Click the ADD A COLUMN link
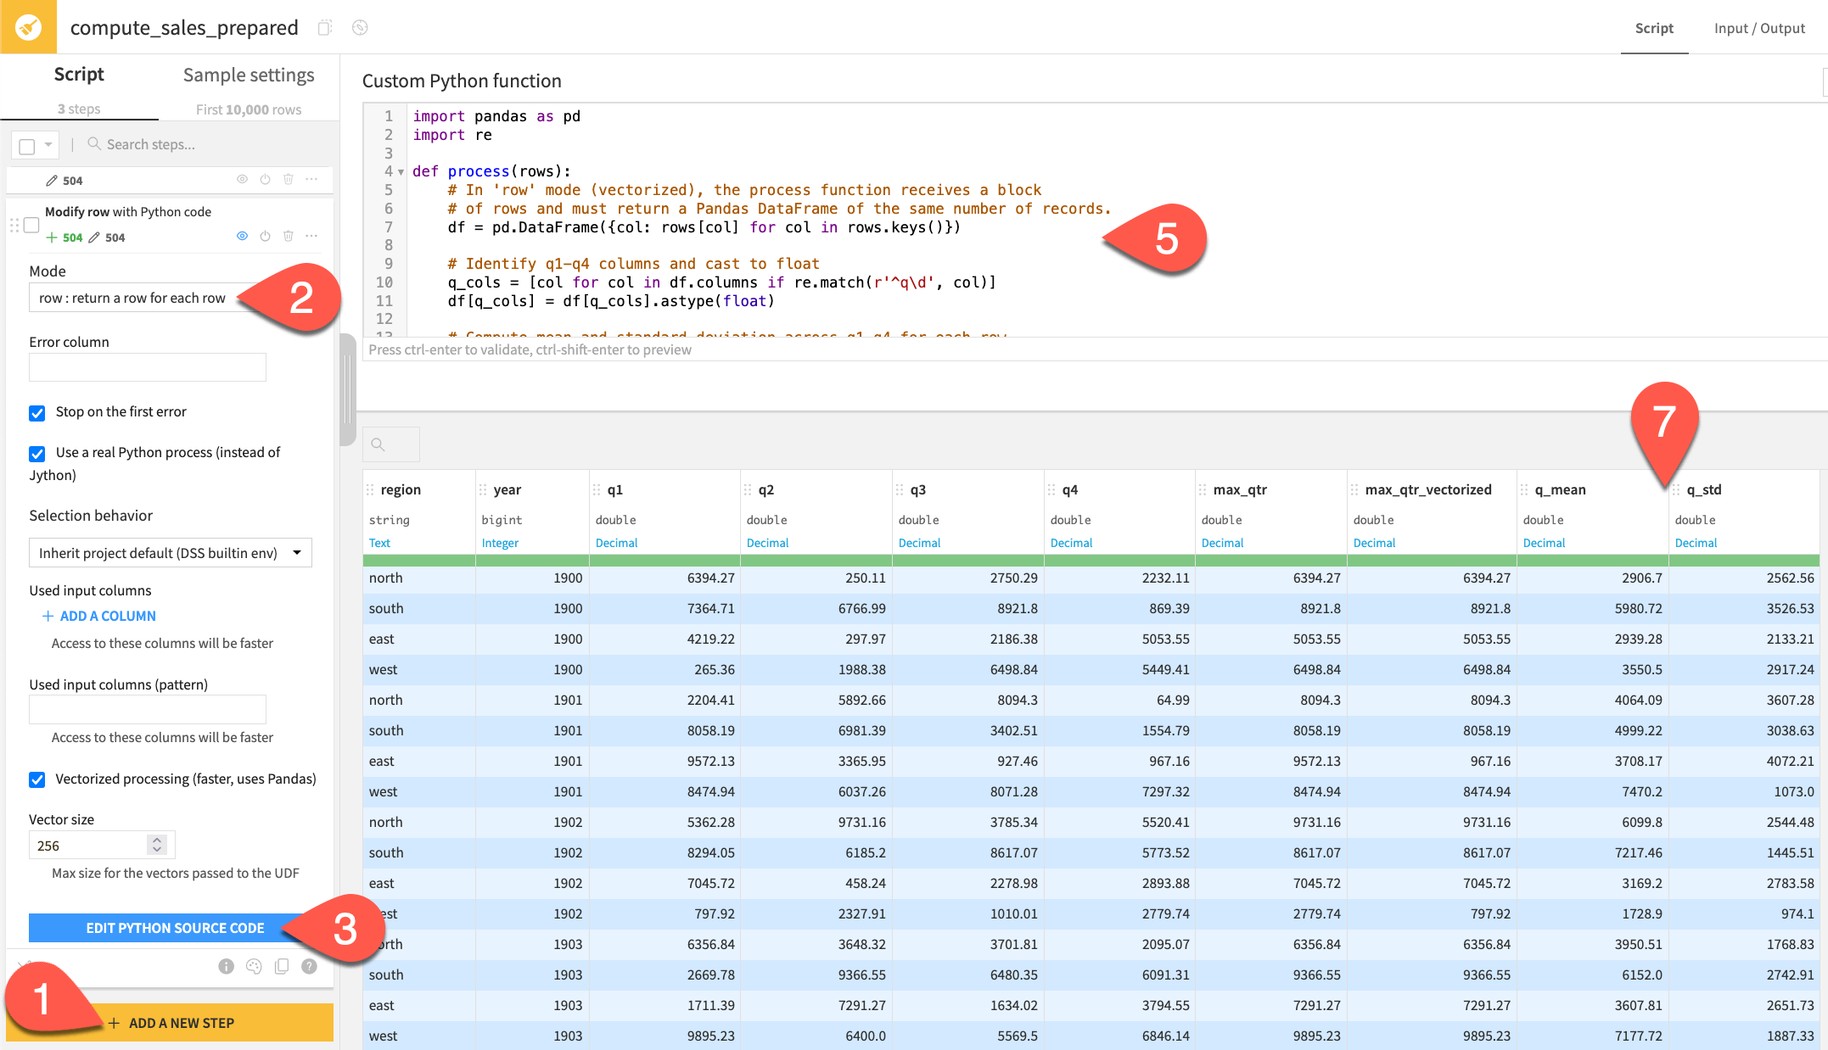The image size is (1828, 1050). (x=108, y=616)
